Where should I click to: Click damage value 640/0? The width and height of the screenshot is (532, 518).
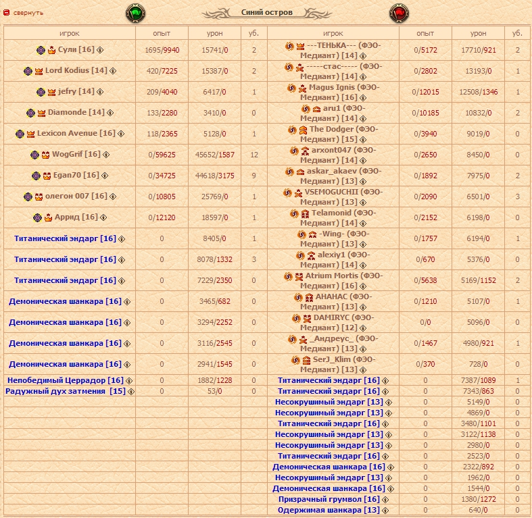click(479, 510)
